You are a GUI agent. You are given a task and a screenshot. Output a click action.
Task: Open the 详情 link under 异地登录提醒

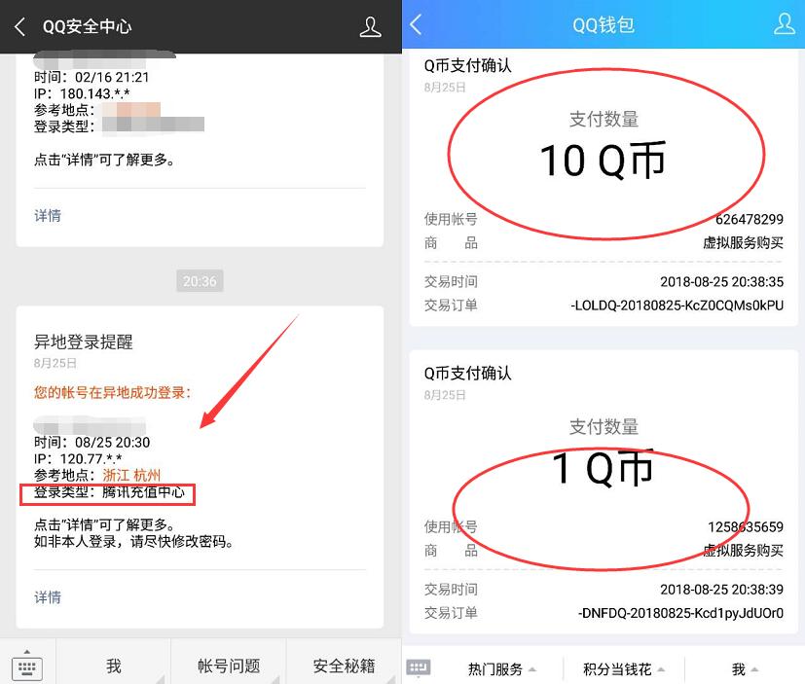click(47, 596)
